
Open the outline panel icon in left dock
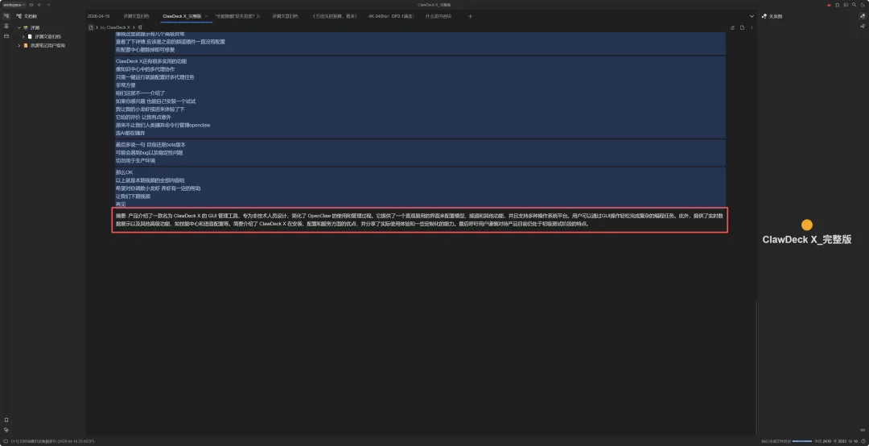pyautogui.click(x=6, y=26)
